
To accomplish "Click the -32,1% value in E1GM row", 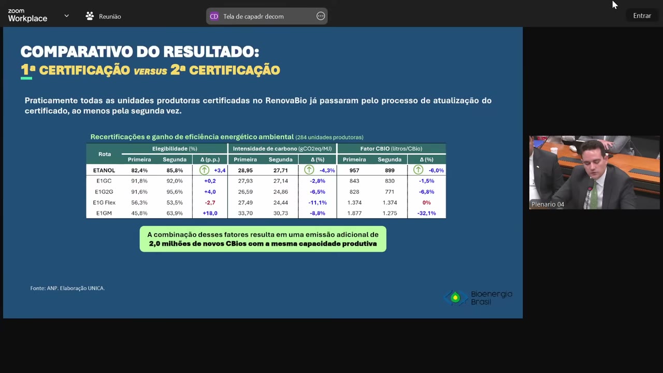I will pyautogui.click(x=426, y=213).
